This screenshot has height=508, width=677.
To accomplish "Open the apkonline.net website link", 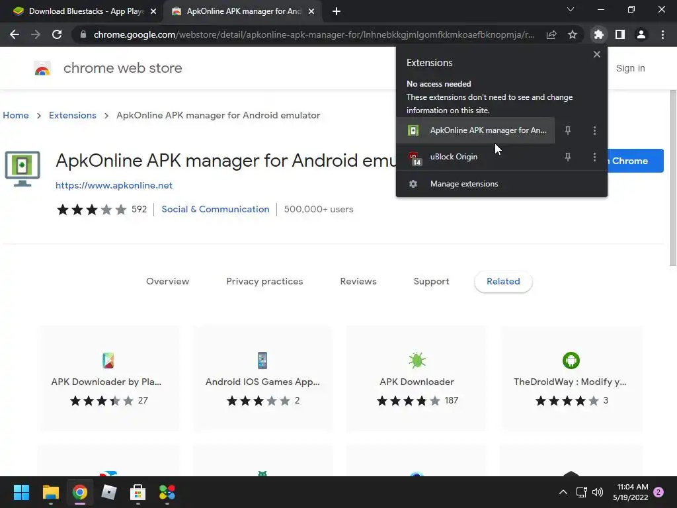I will click(x=114, y=185).
